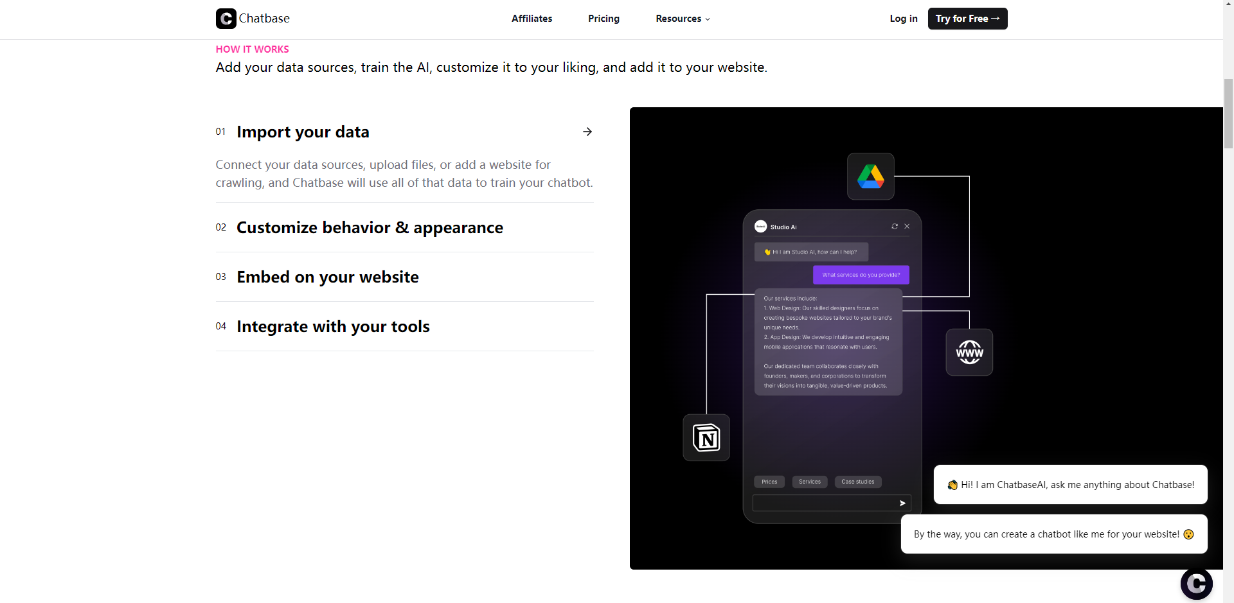1234x603 pixels.
Task: Click the Studio AI avatar icon
Action: point(761,227)
